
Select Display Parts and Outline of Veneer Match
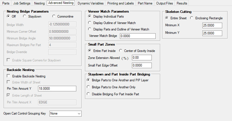tap(89, 29)
